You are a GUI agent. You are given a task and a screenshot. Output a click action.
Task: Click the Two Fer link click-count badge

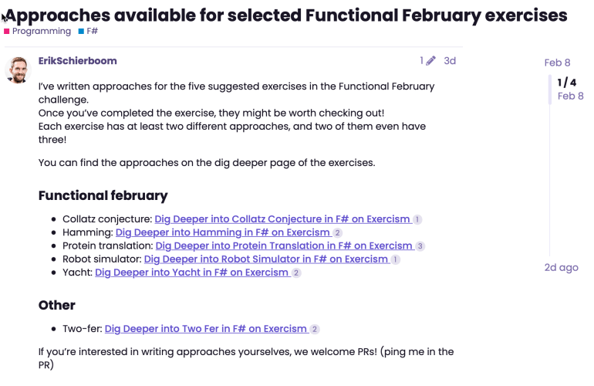click(315, 330)
